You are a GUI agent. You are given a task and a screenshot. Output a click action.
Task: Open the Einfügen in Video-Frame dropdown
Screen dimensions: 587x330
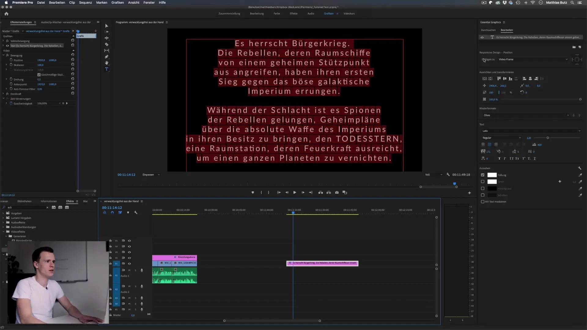(x=533, y=59)
